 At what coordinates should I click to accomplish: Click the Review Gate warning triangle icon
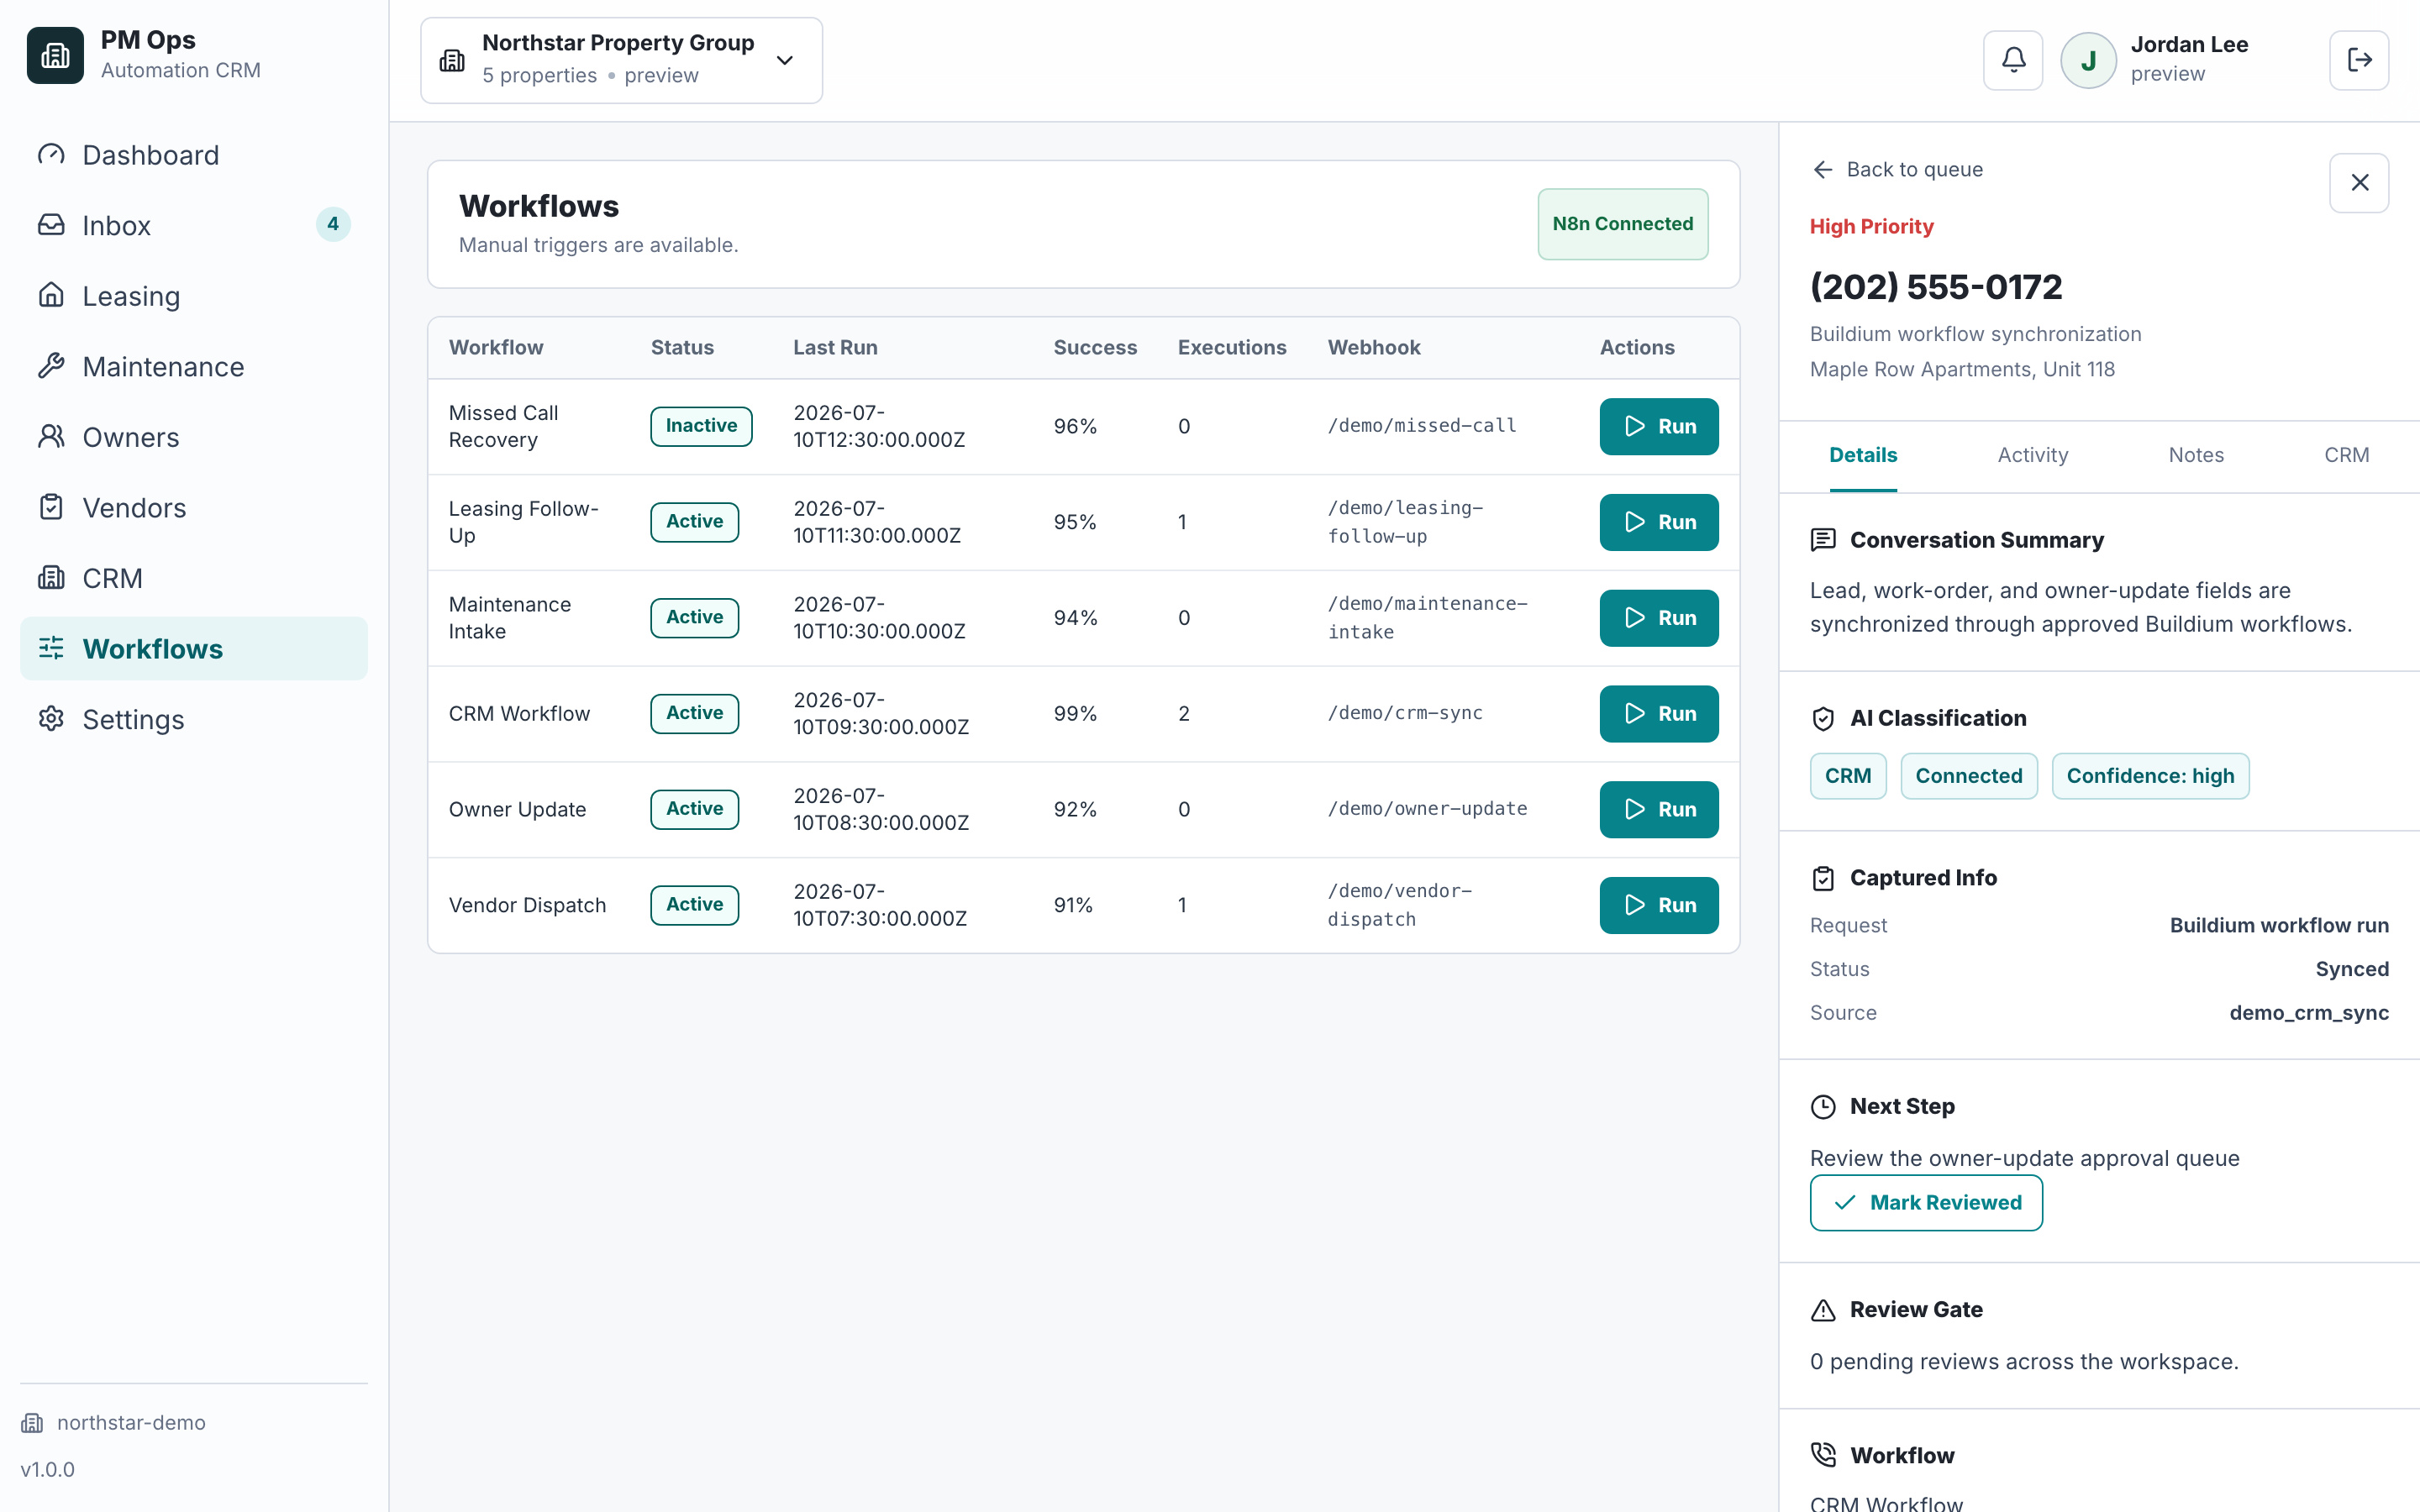(1823, 1310)
